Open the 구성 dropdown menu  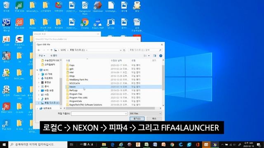[42, 55]
